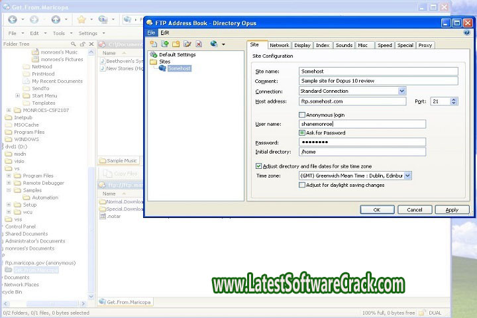Click the OK button
477x318 pixels.
coord(376,209)
